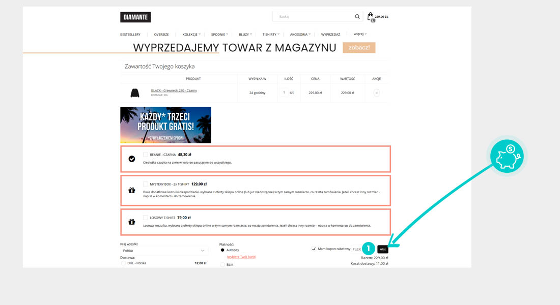
Task: Click the checkmark icon beside Beanie
Action: (x=132, y=159)
